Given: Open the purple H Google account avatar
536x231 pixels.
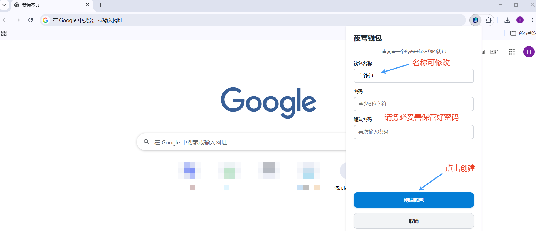Looking at the screenshot, I should pos(529,52).
